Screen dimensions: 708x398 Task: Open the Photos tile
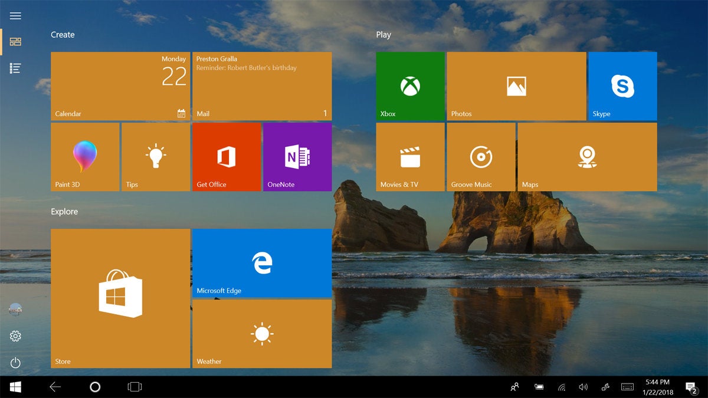tap(517, 86)
